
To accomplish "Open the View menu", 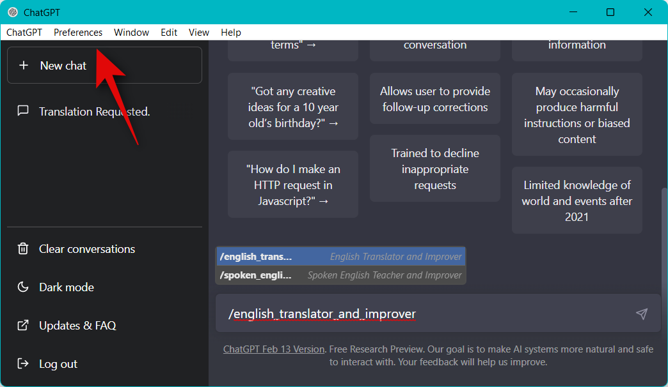I will [x=199, y=33].
